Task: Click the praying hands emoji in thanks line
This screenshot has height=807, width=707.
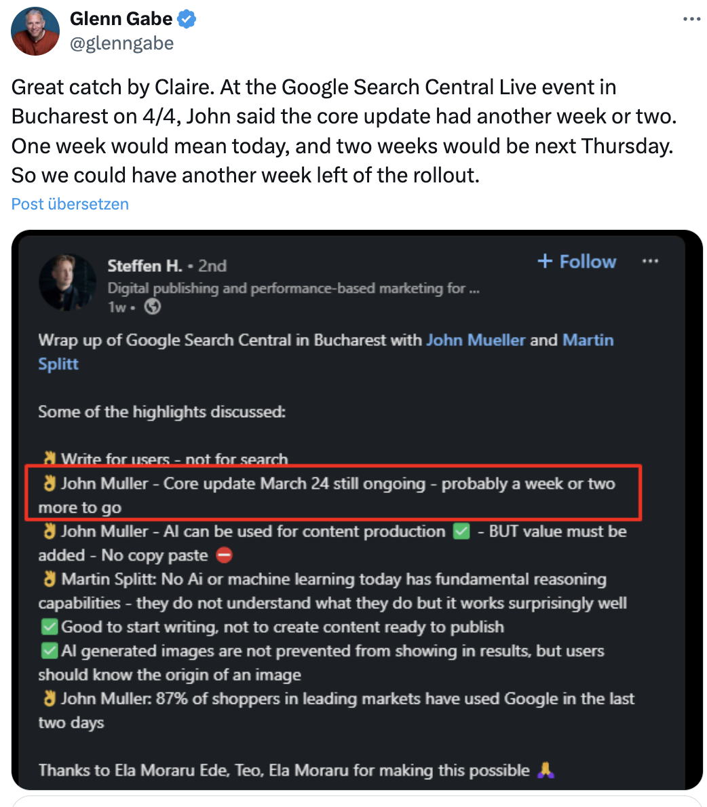Action: coord(546,770)
